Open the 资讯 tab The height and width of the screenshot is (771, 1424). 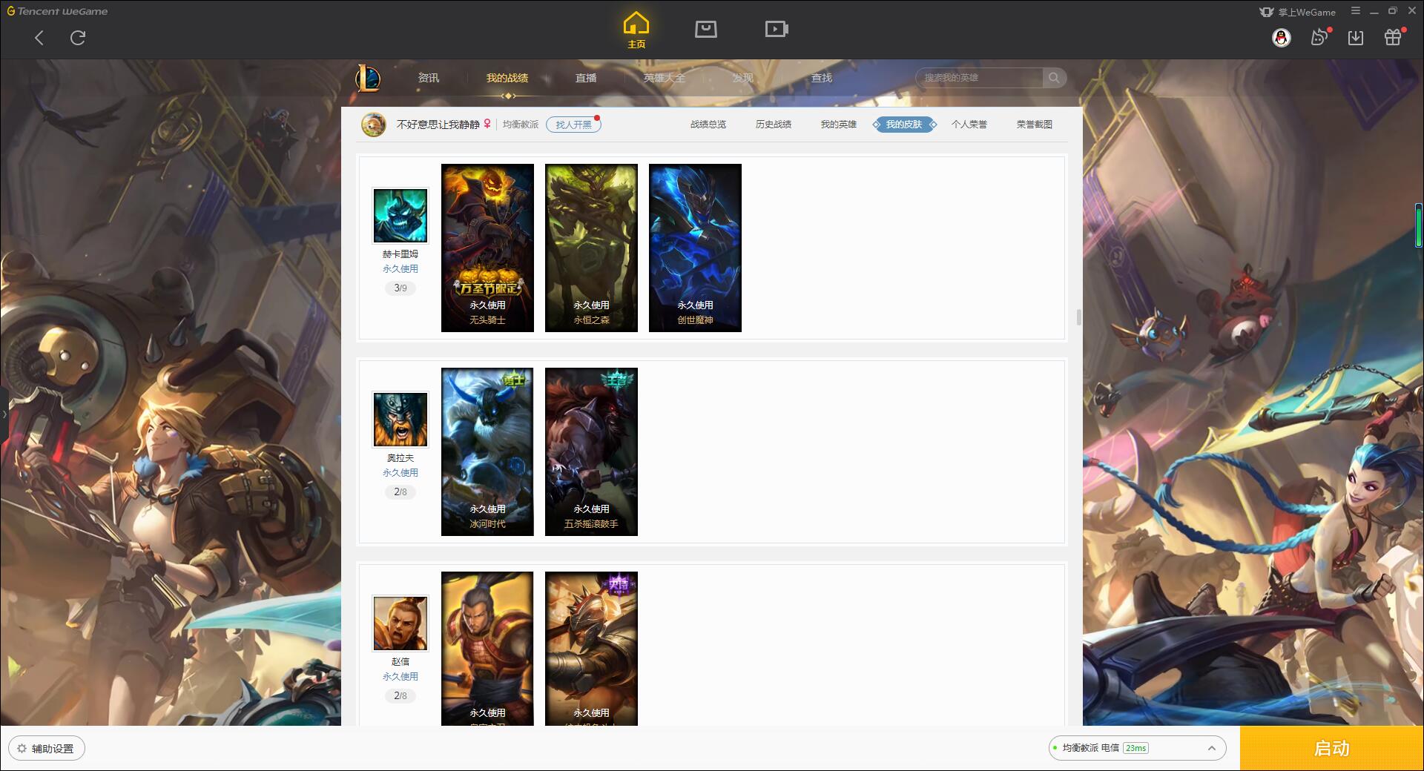[x=429, y=78]
